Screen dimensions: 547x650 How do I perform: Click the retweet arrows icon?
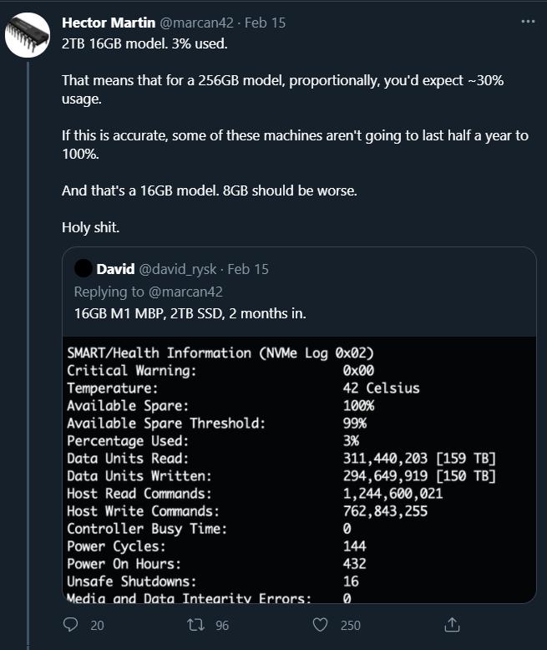[195, 624]
